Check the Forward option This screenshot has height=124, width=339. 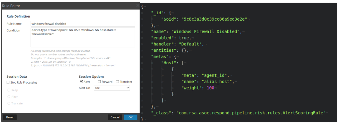pyautogui.click(x=99, y=82)
